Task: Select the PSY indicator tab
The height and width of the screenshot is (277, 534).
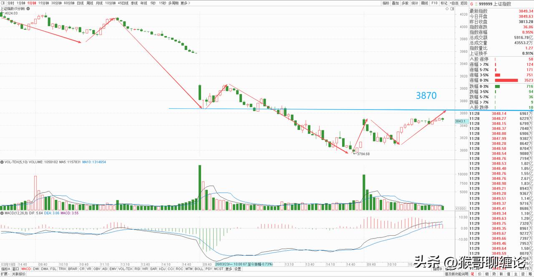Action: pos(209,269)
